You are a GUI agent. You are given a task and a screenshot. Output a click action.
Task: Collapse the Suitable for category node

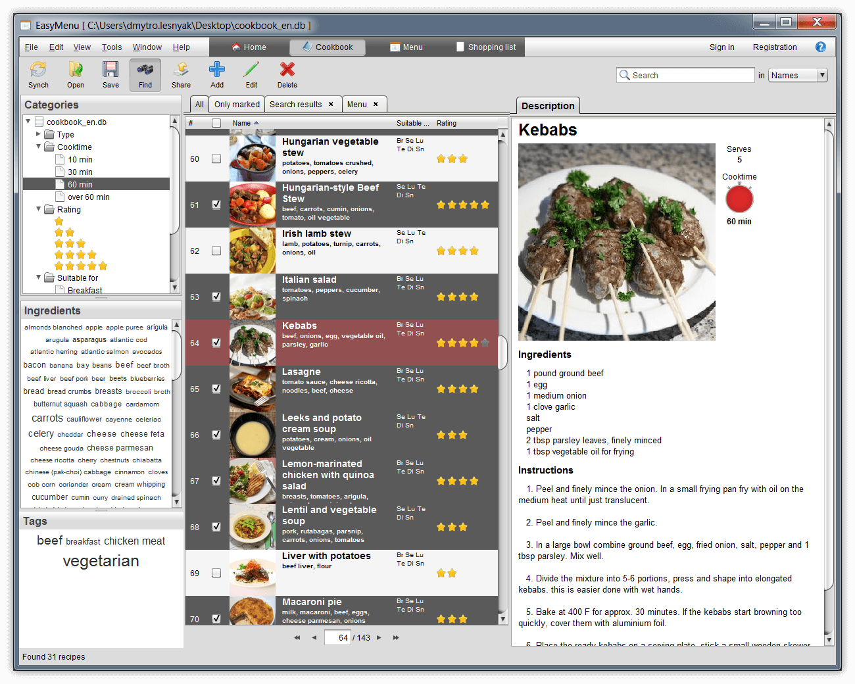tap(38, 277)
